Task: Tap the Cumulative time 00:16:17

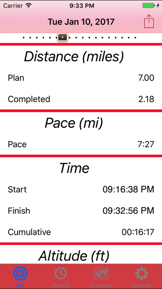Action: point(138,232)
